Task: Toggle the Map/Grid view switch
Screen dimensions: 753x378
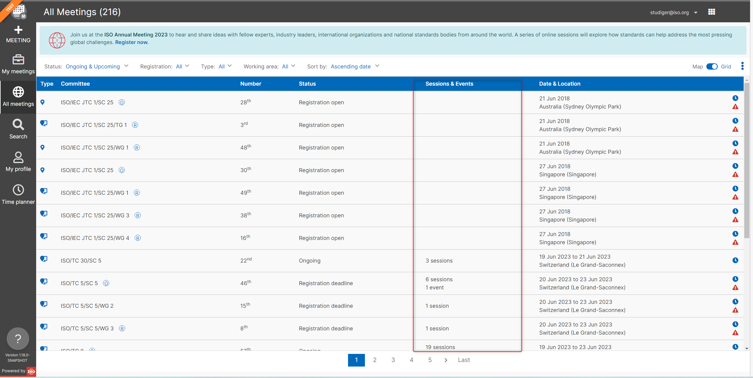Action: pyautogui.click(x=712, y=67)
